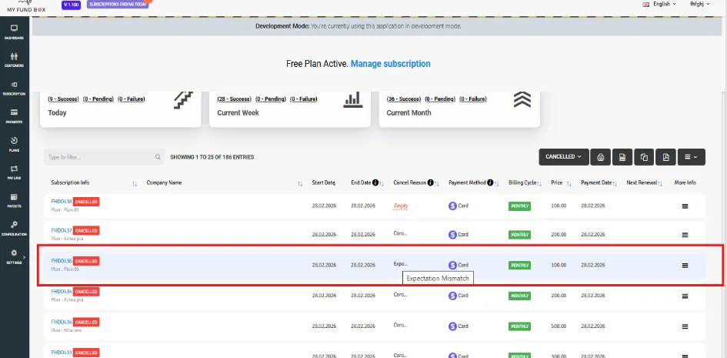Open subscription FHD0437 link
727x358 pixels.
tap(62, 230)
